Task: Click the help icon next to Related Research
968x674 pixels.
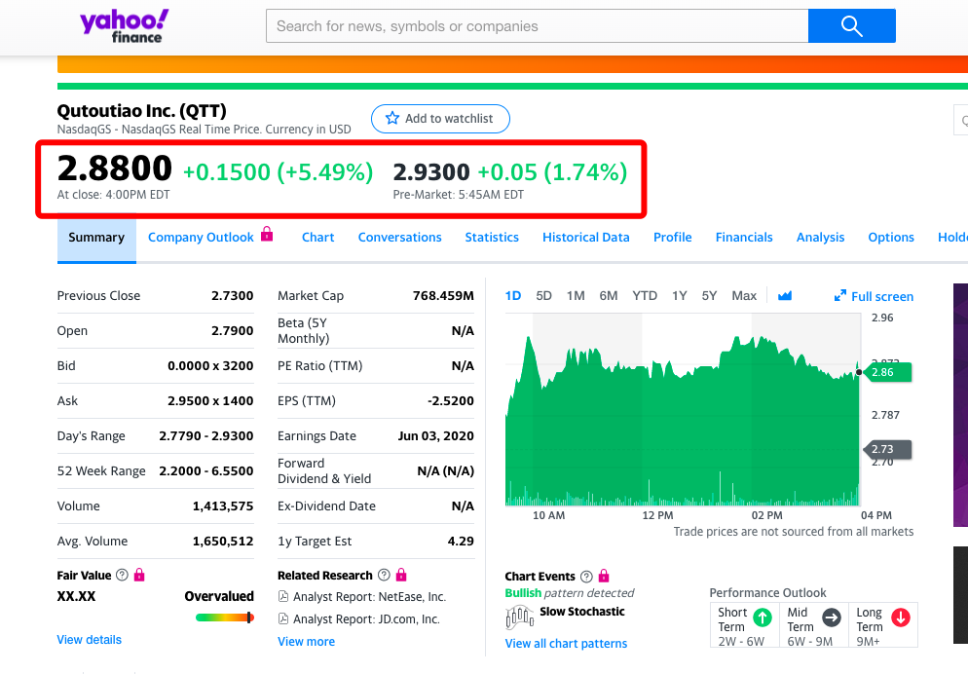Action: click(x=384, y=576)
